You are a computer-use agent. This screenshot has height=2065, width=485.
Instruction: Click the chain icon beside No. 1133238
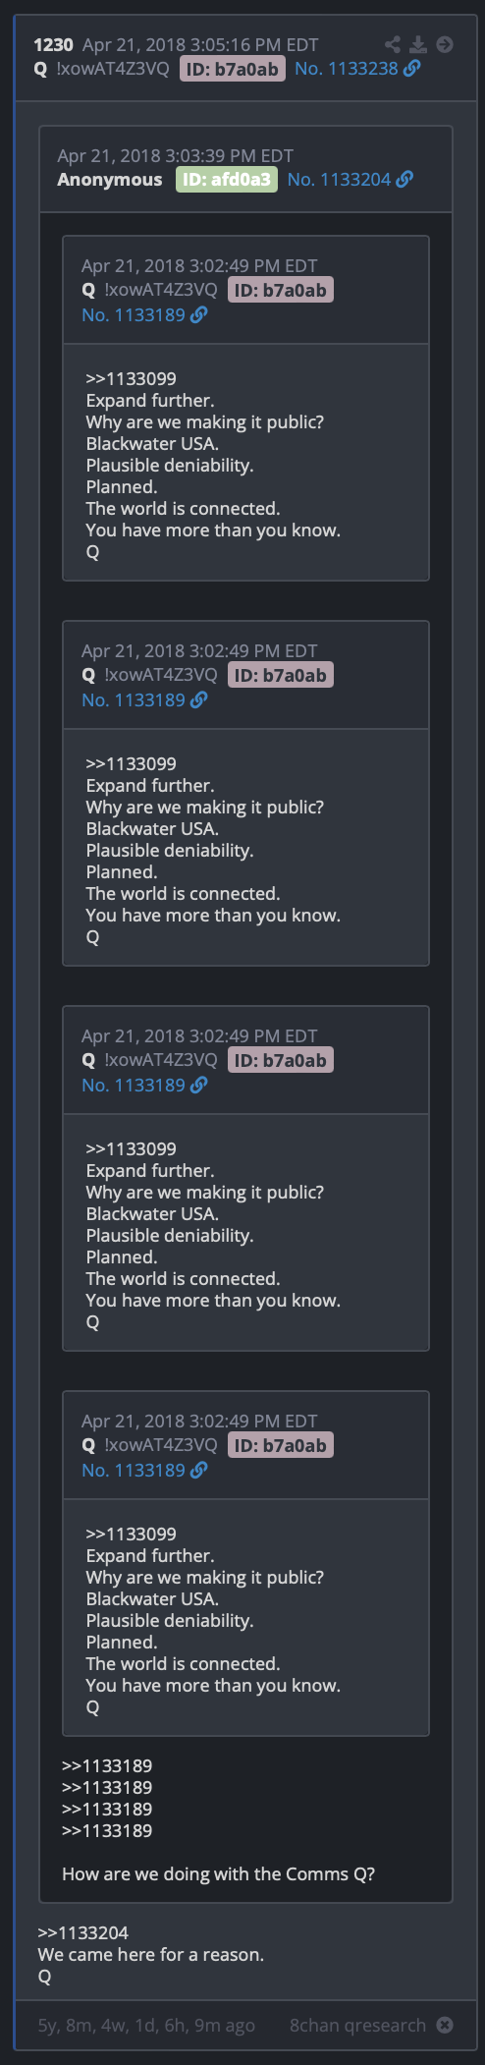(412, 69)
